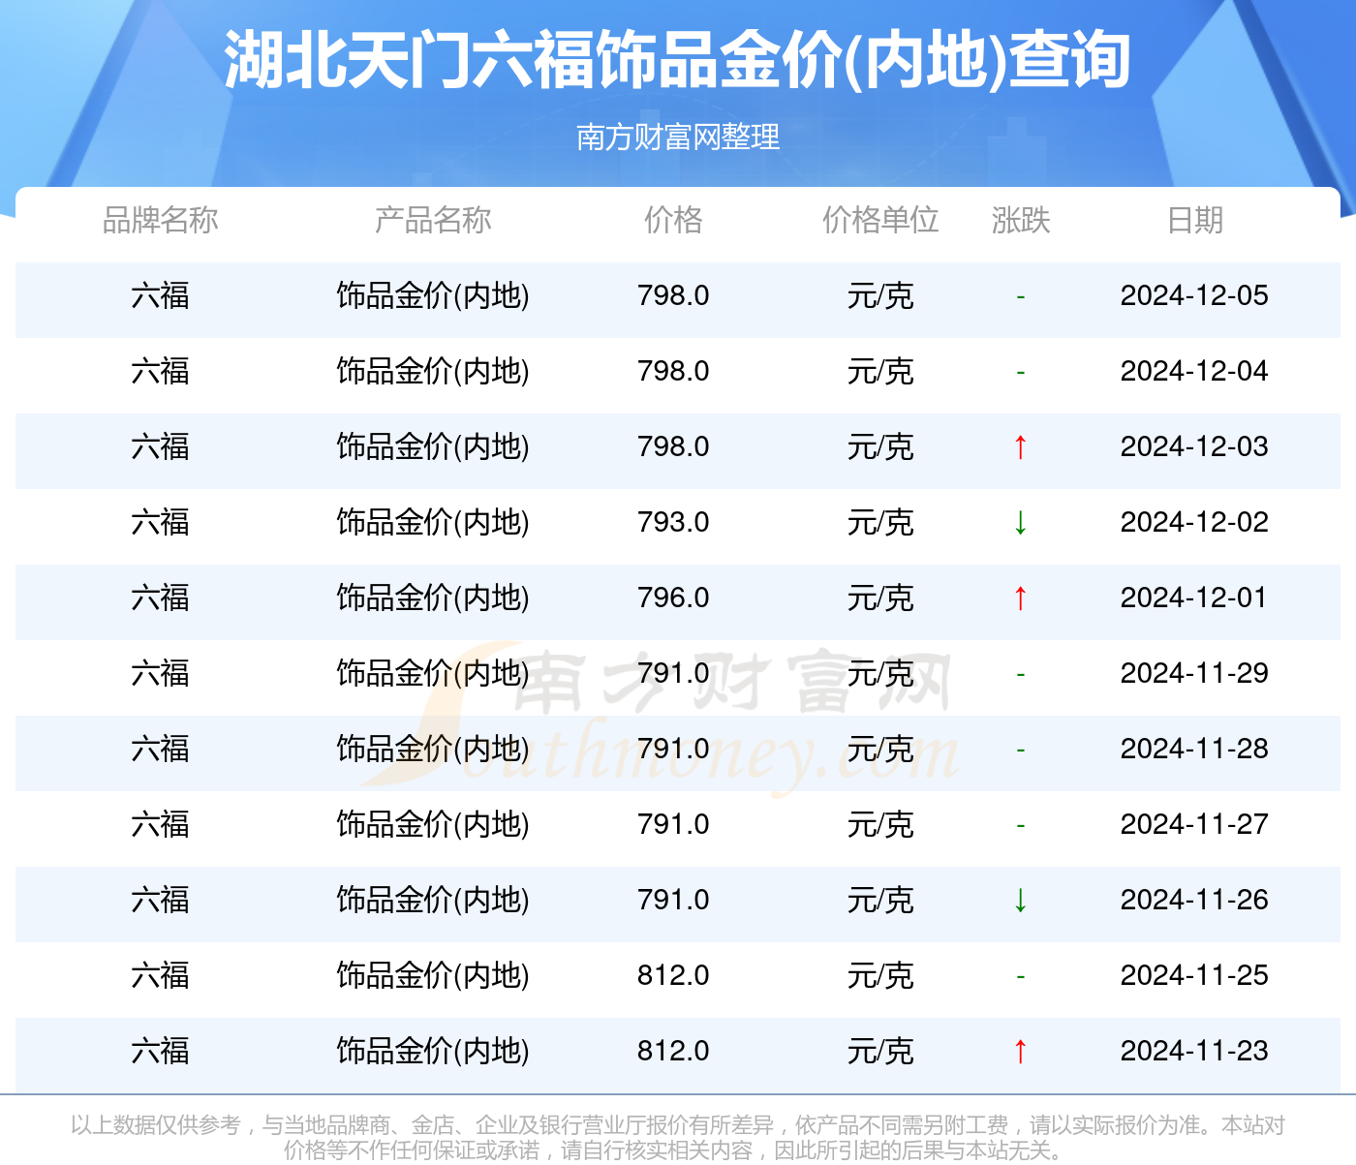Select the date cell 2024-12-01
The height and width of the screenshot is (1165, 1356).
click(1194, 598)
